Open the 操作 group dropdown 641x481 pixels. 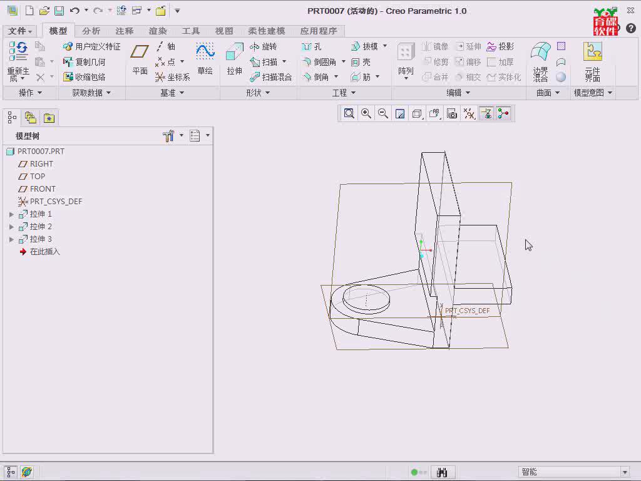(x=30, y=93)
